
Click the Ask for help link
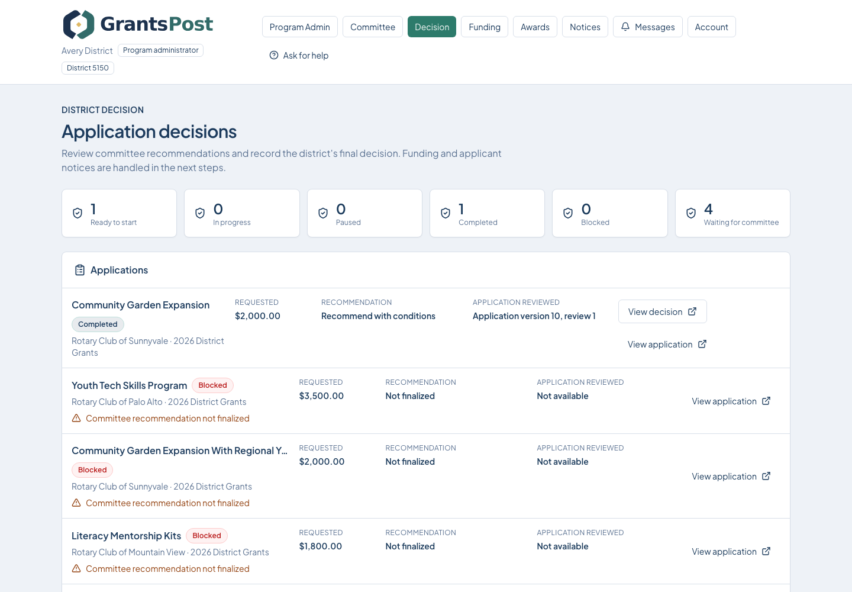pos(299,55)
